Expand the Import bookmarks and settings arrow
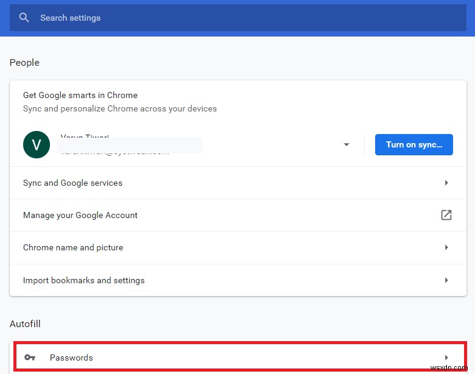 [x=446, y=280]
